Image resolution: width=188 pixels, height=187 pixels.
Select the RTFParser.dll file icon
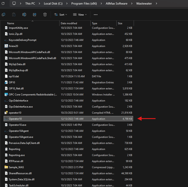point(6,161)
